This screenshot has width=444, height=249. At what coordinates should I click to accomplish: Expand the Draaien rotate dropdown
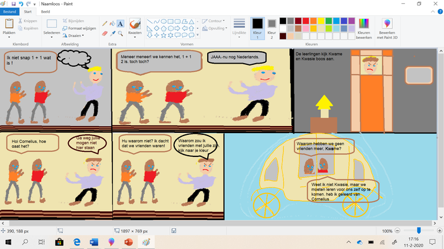pos(73,35)
